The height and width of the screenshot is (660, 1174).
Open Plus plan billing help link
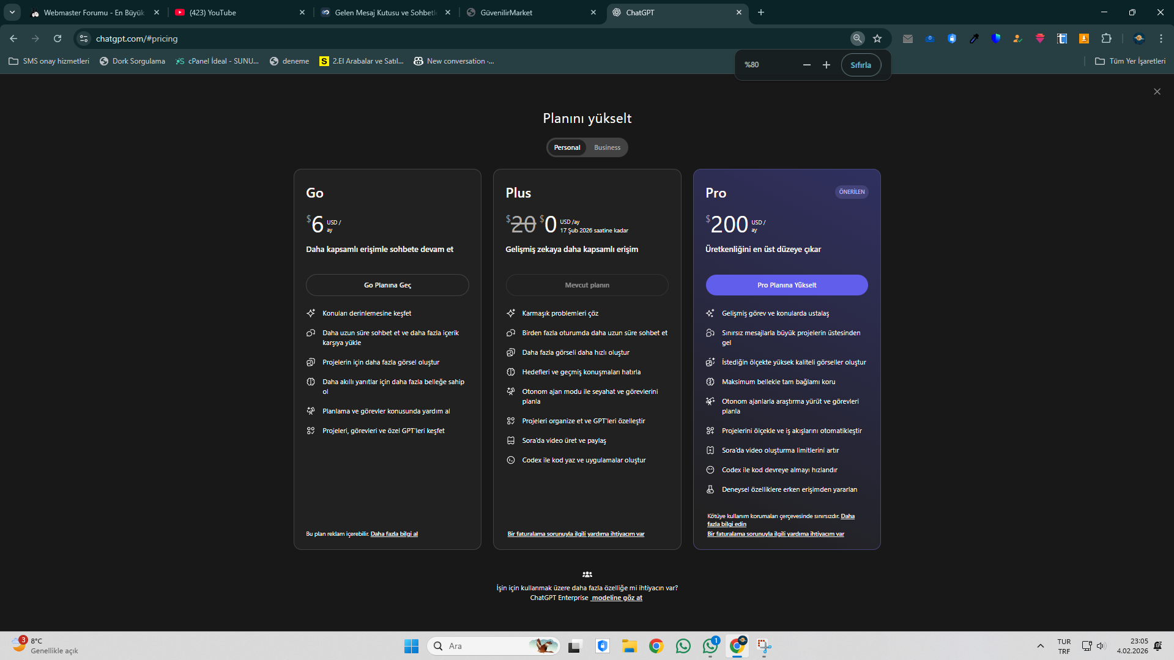pos(576,534)
